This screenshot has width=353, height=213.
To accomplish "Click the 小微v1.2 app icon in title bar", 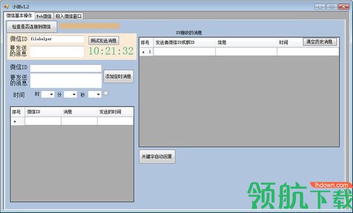I will pos(6,6).
